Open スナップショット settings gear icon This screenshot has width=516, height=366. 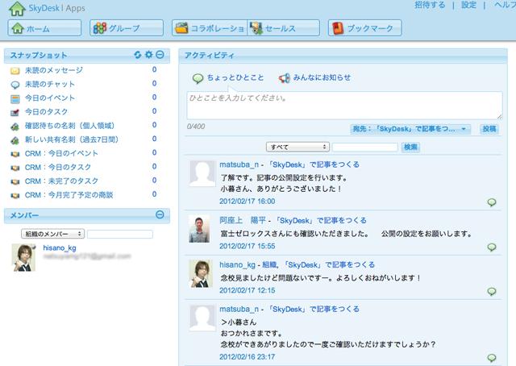click(x=148, y=55)
